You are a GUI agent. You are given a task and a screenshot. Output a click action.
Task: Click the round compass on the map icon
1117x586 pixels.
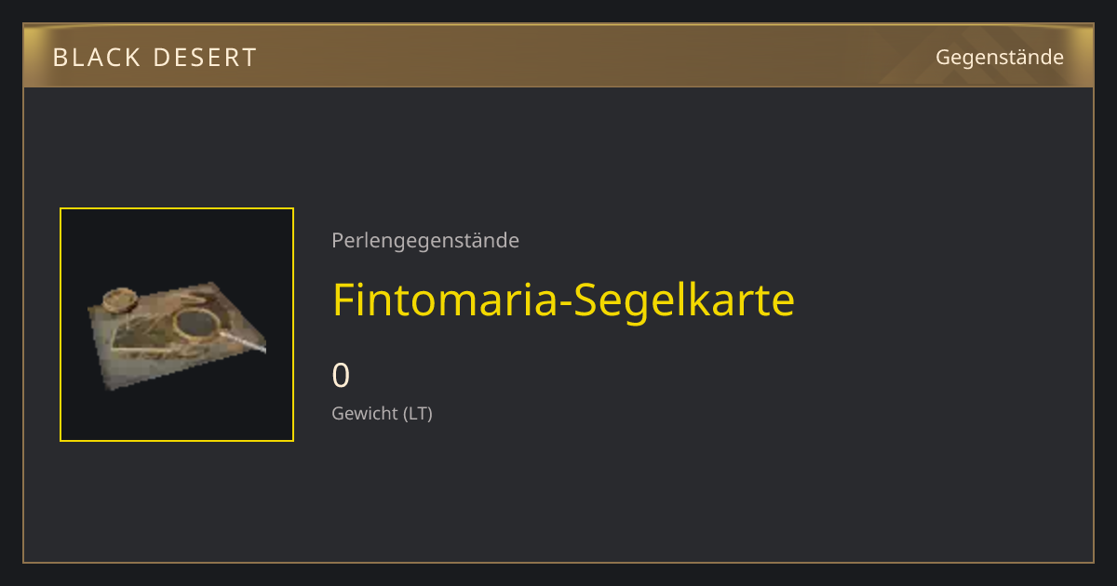click(x=120, y=300)
